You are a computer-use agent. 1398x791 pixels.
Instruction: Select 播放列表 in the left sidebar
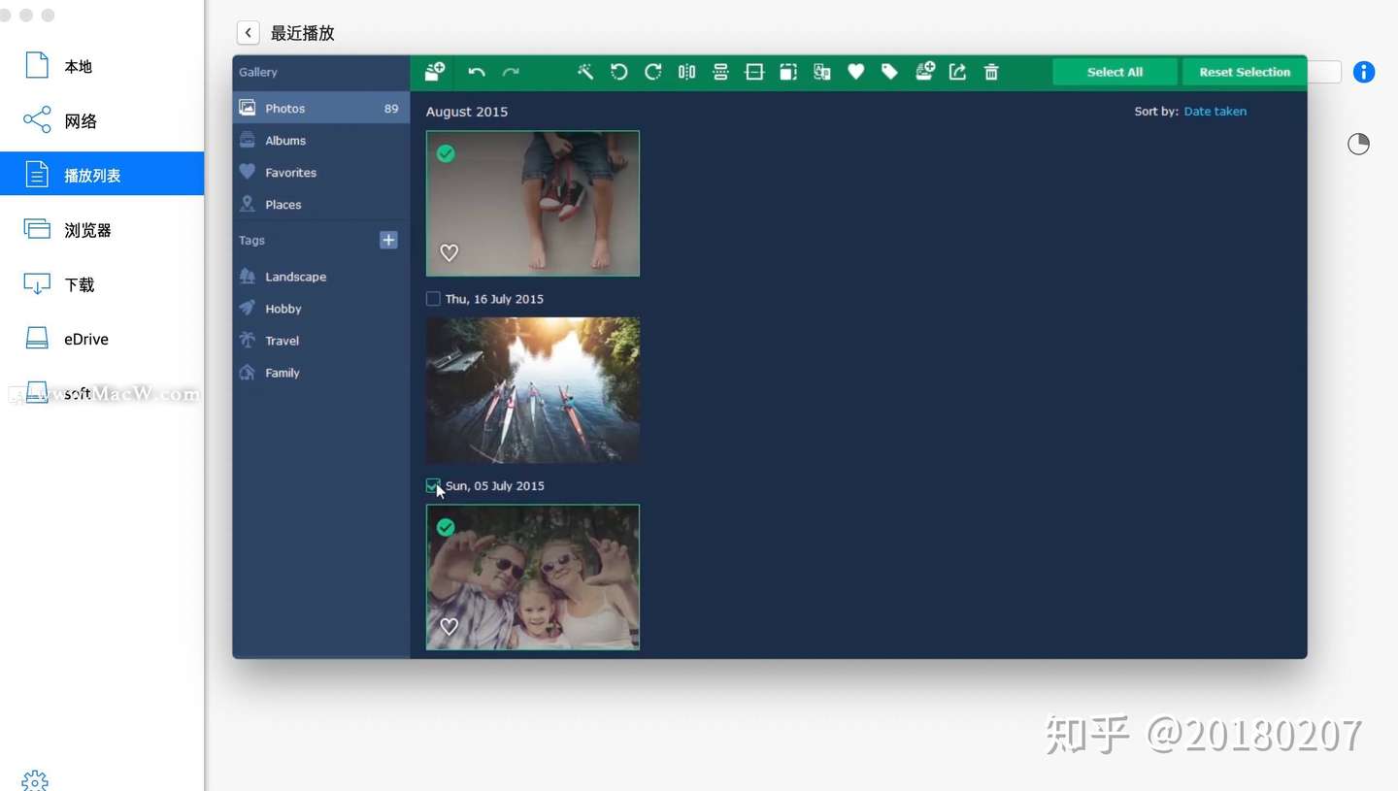point(102,175)
